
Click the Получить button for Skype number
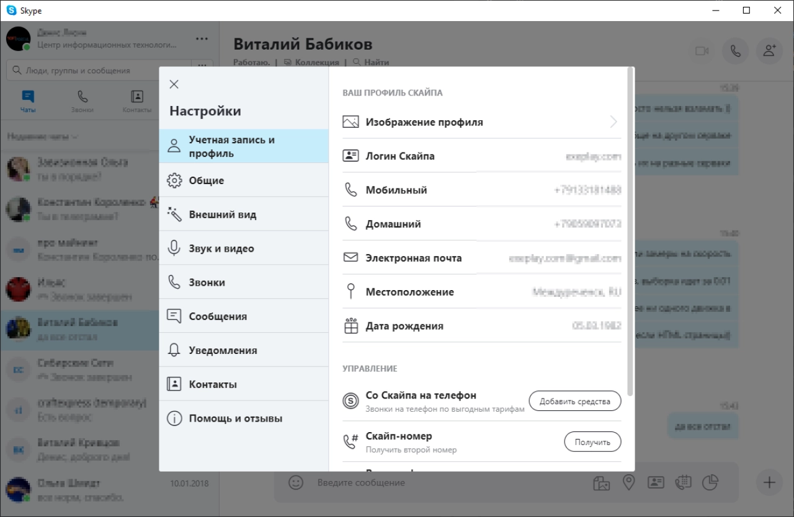[x=592, y=442]
